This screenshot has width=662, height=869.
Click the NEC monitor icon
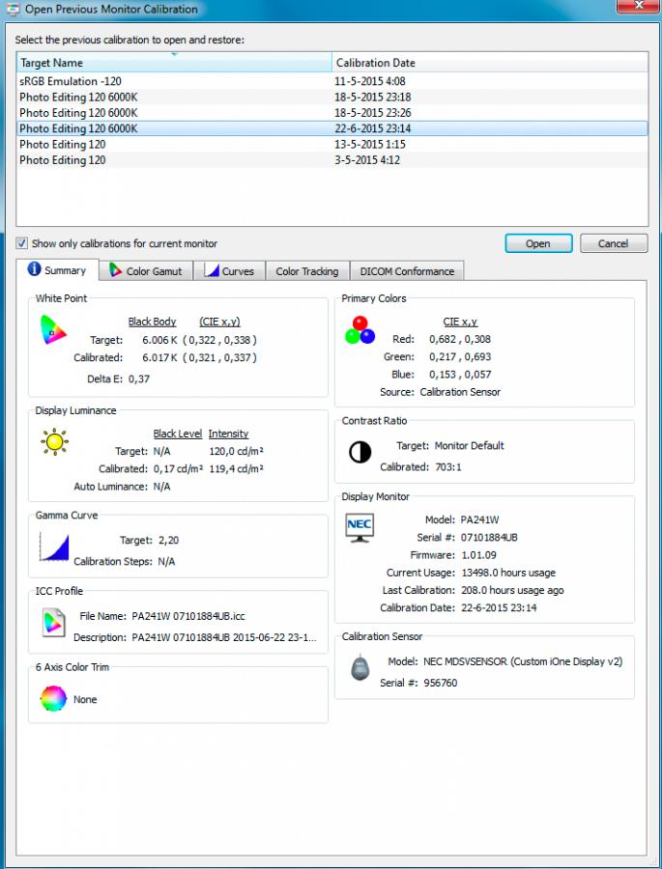pyautogui.click(x=359, y=527)
